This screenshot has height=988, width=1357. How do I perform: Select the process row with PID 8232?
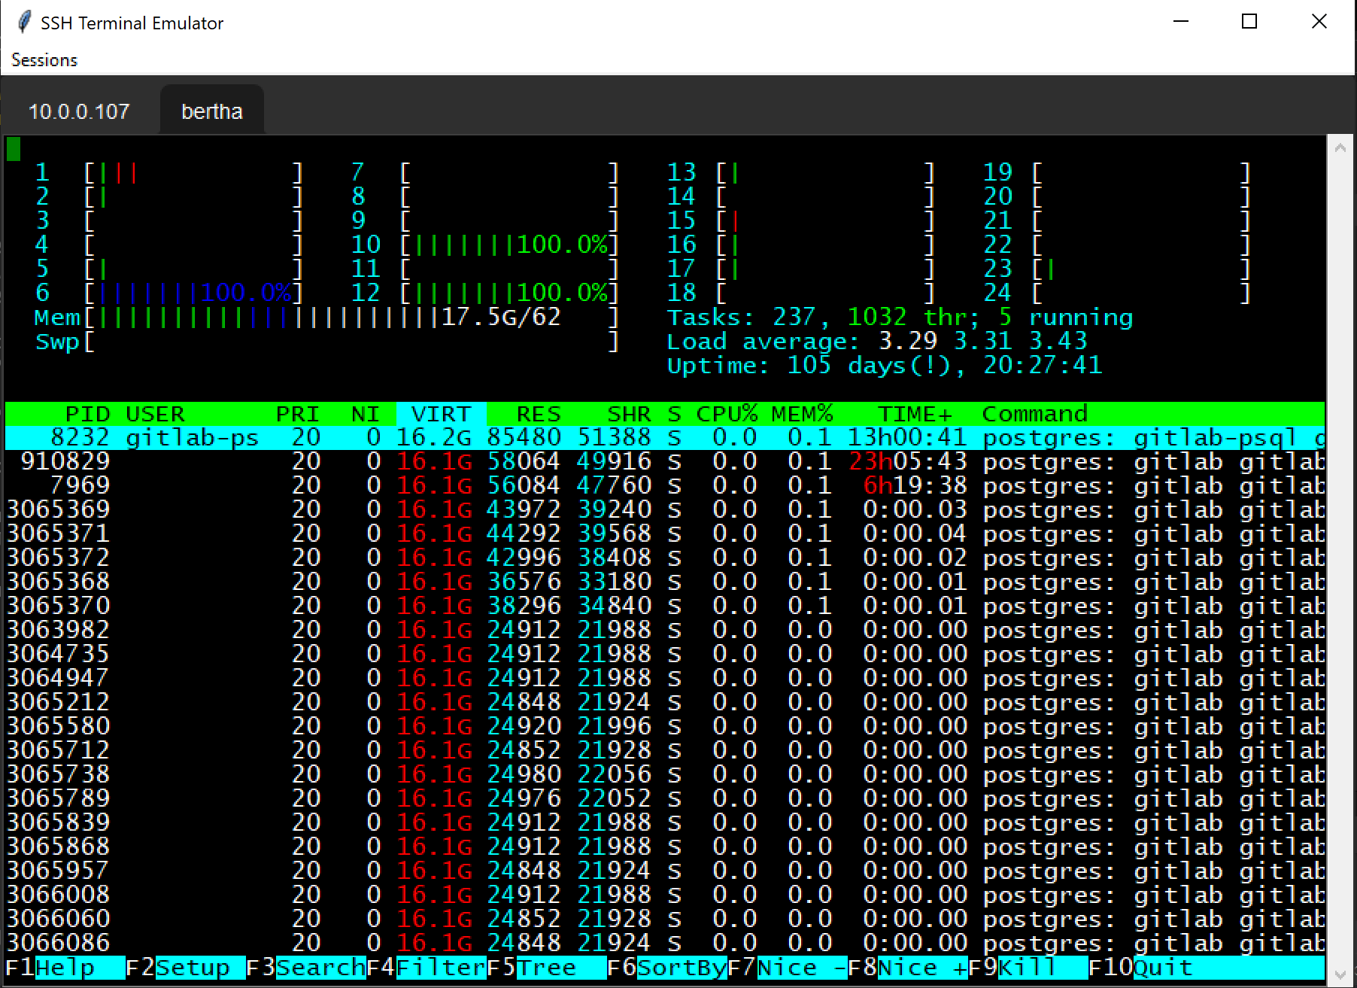coord(665,438)
